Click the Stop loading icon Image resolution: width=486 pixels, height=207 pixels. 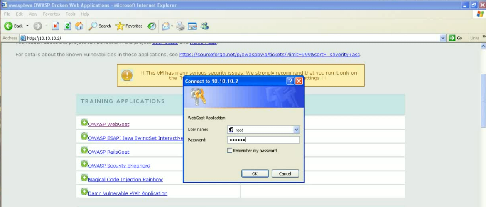[55, 26]
